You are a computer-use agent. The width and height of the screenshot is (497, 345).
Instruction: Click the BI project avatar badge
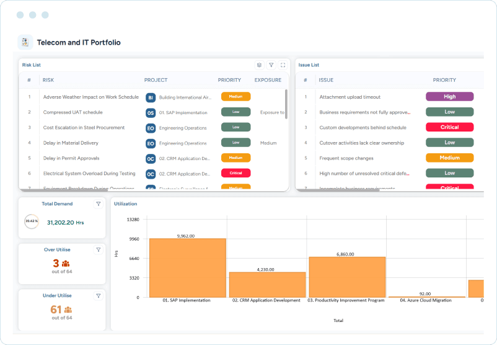coord(151,97)
